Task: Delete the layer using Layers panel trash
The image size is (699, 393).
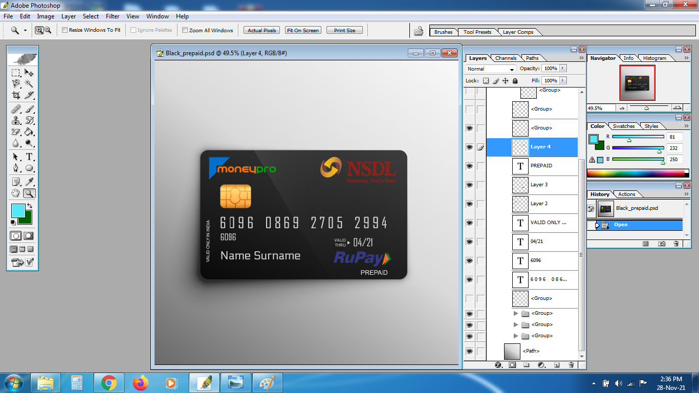Action: pos(571,365)
